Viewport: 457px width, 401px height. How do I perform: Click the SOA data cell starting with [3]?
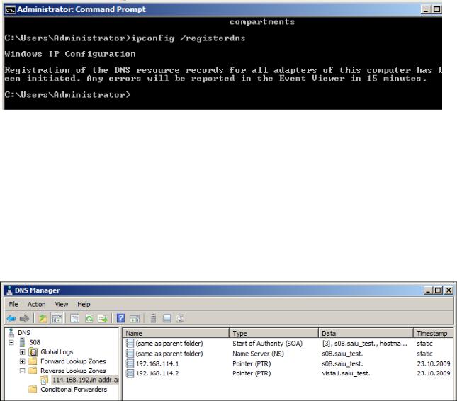(x=365, y=344)
